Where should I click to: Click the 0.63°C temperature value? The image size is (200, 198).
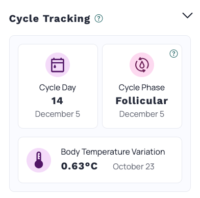click(79, 166)
